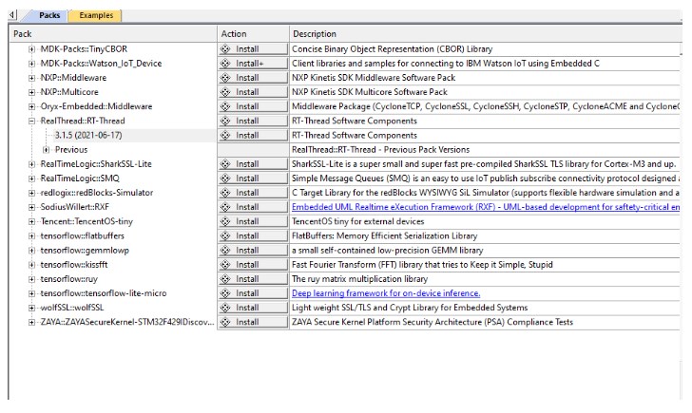Expand the SodiusWillert::RXF pack
Screen dimensions: 692x413
(x=31, y=208)
